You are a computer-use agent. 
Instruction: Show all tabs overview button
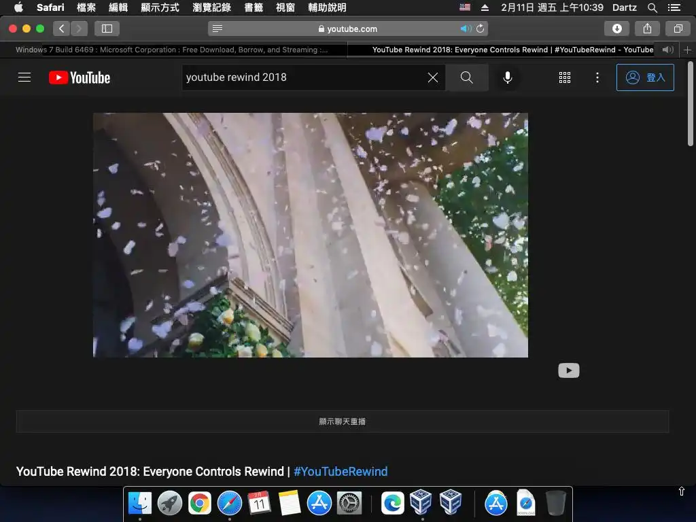coord(678,29)
